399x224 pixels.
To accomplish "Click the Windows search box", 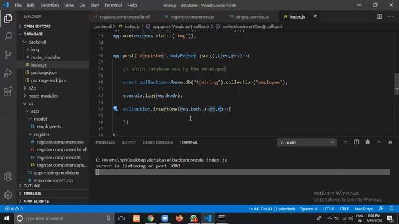I will [x=64, y=218].
